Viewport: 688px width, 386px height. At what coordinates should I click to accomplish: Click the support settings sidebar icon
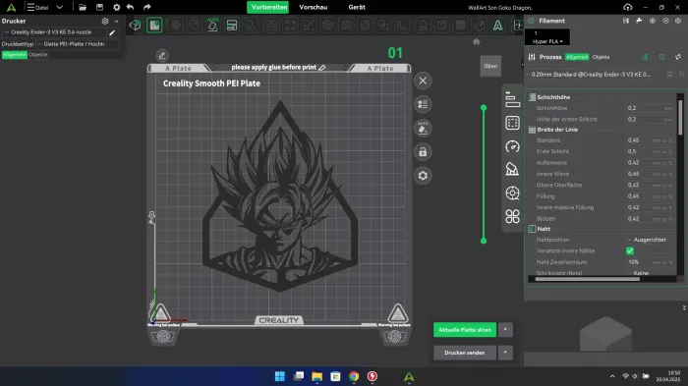(x=512, y=169)
